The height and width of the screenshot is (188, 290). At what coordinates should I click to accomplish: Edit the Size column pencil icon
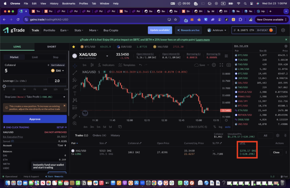tap(105, 143)
